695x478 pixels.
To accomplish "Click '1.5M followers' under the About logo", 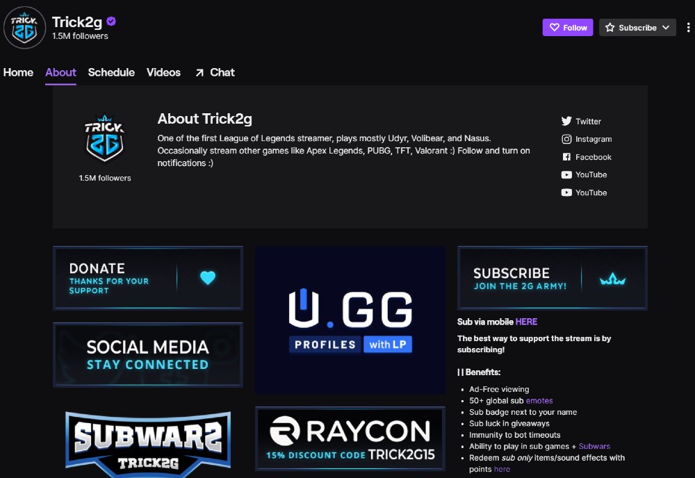I will tap(105, 178).
